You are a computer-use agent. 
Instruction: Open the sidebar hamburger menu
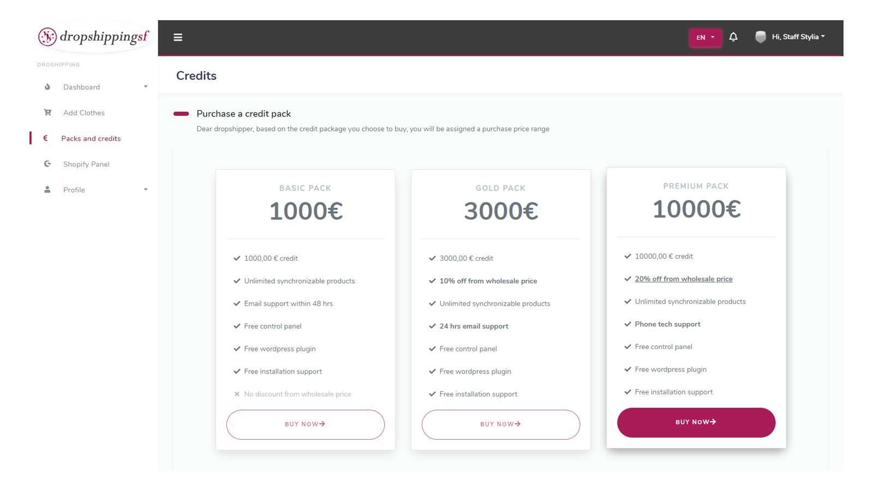[178, 37]
